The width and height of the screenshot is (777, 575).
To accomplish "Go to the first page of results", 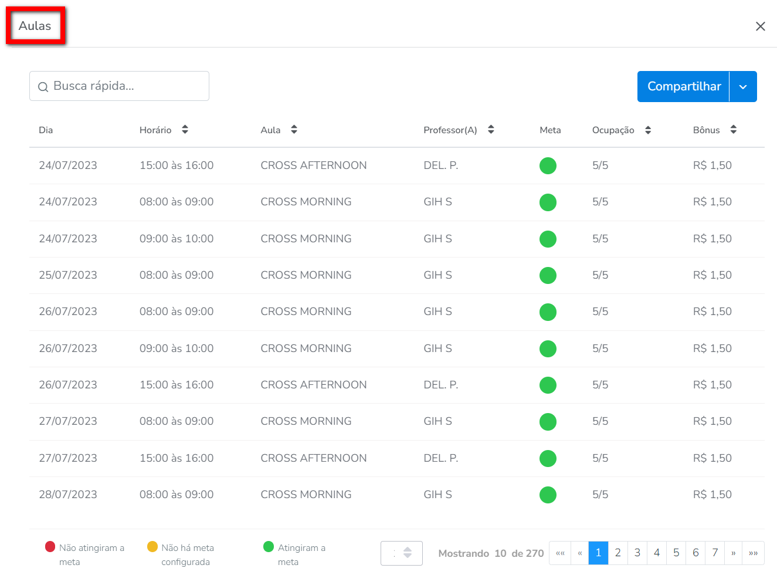I will [560, 553].
